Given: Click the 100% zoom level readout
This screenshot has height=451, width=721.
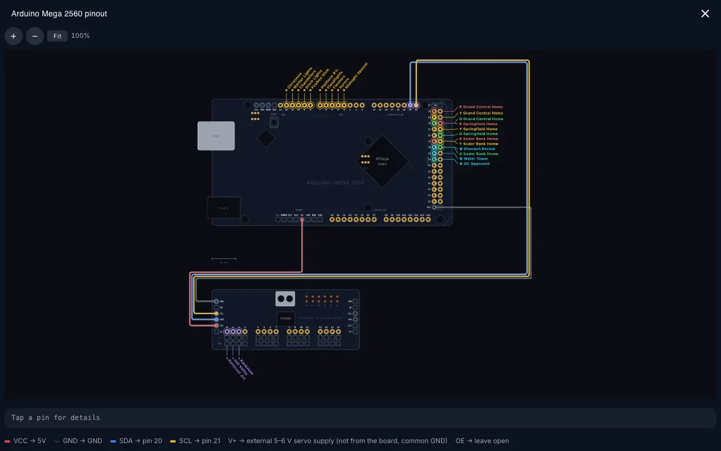Looking at the screenshot, I should [x=81, y=36].
